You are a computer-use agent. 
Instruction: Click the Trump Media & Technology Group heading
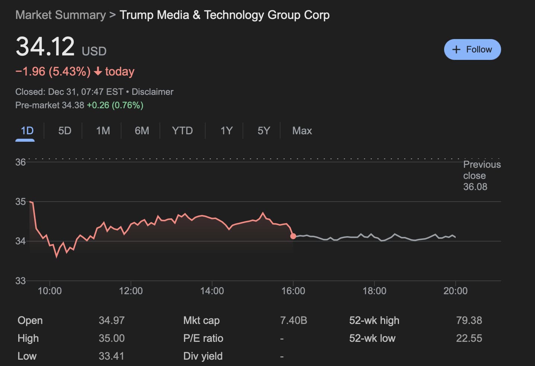224,15
